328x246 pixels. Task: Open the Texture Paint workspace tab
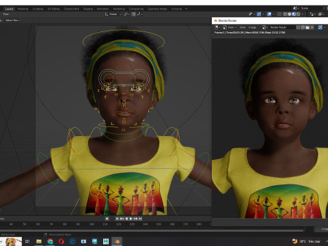[71, 9]
